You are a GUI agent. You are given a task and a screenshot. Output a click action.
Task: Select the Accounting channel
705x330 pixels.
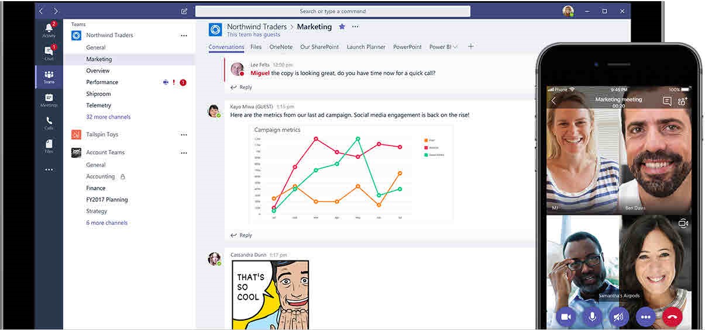pos(101,176)
